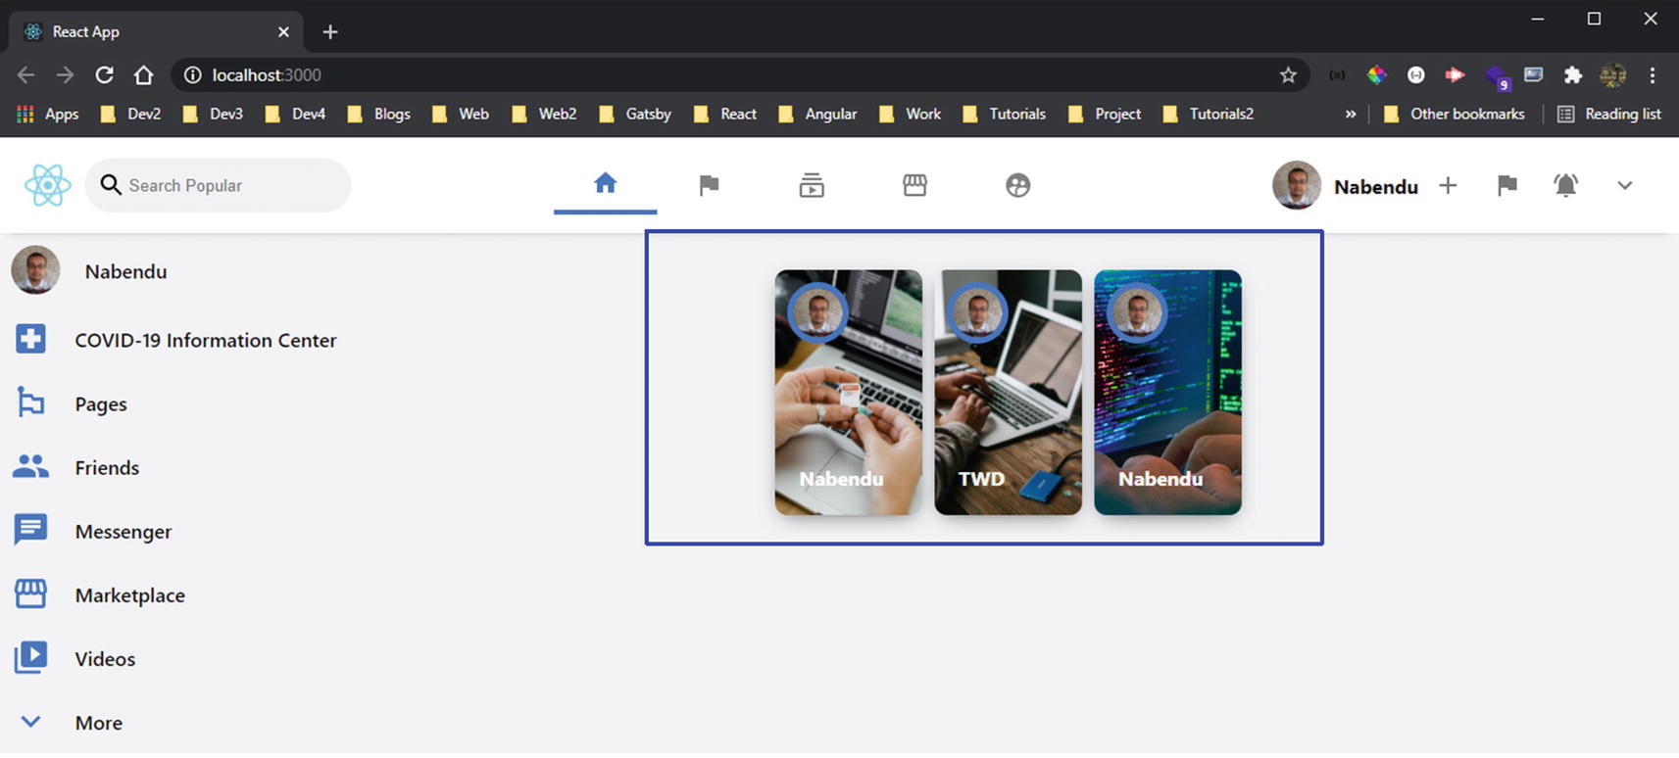Expand the account dropdown arrow in header
Screen dimensions: 1679x758
tap(1624, 185)
